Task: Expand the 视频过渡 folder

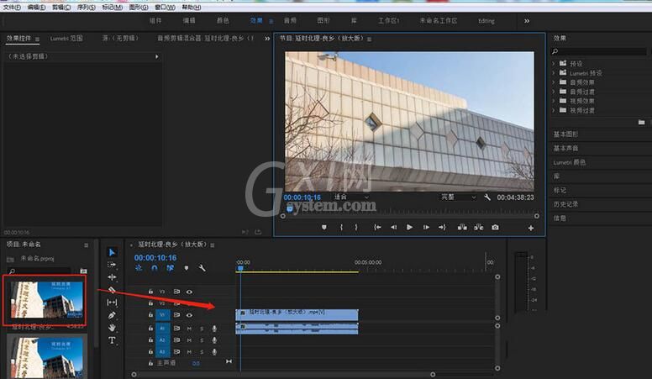Action: click(x=554, y=110)
